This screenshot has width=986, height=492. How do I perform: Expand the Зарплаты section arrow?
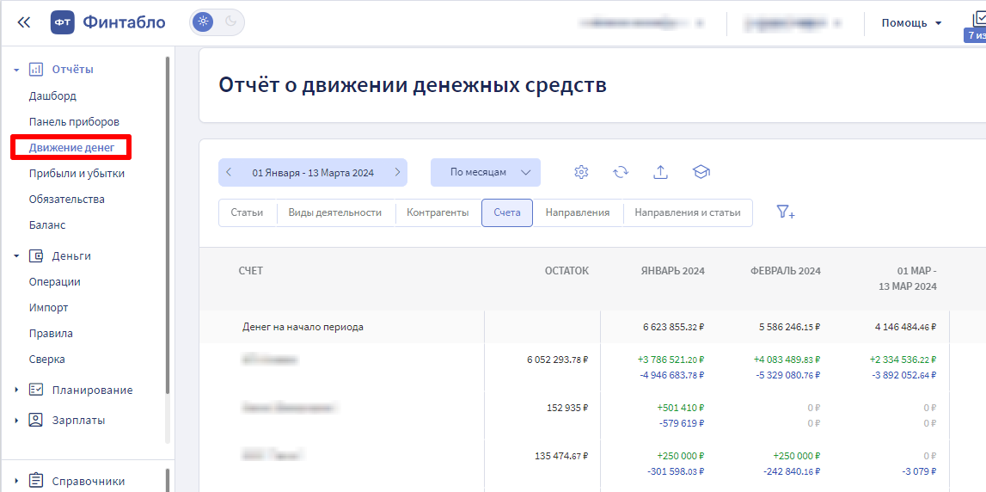16,421
